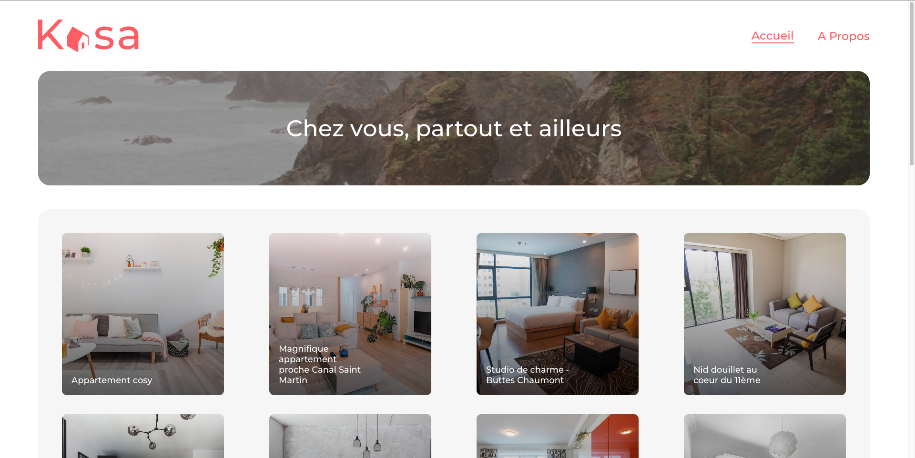Go to the Accueil page
915x458 pixels.
click(x=773, y=36)
